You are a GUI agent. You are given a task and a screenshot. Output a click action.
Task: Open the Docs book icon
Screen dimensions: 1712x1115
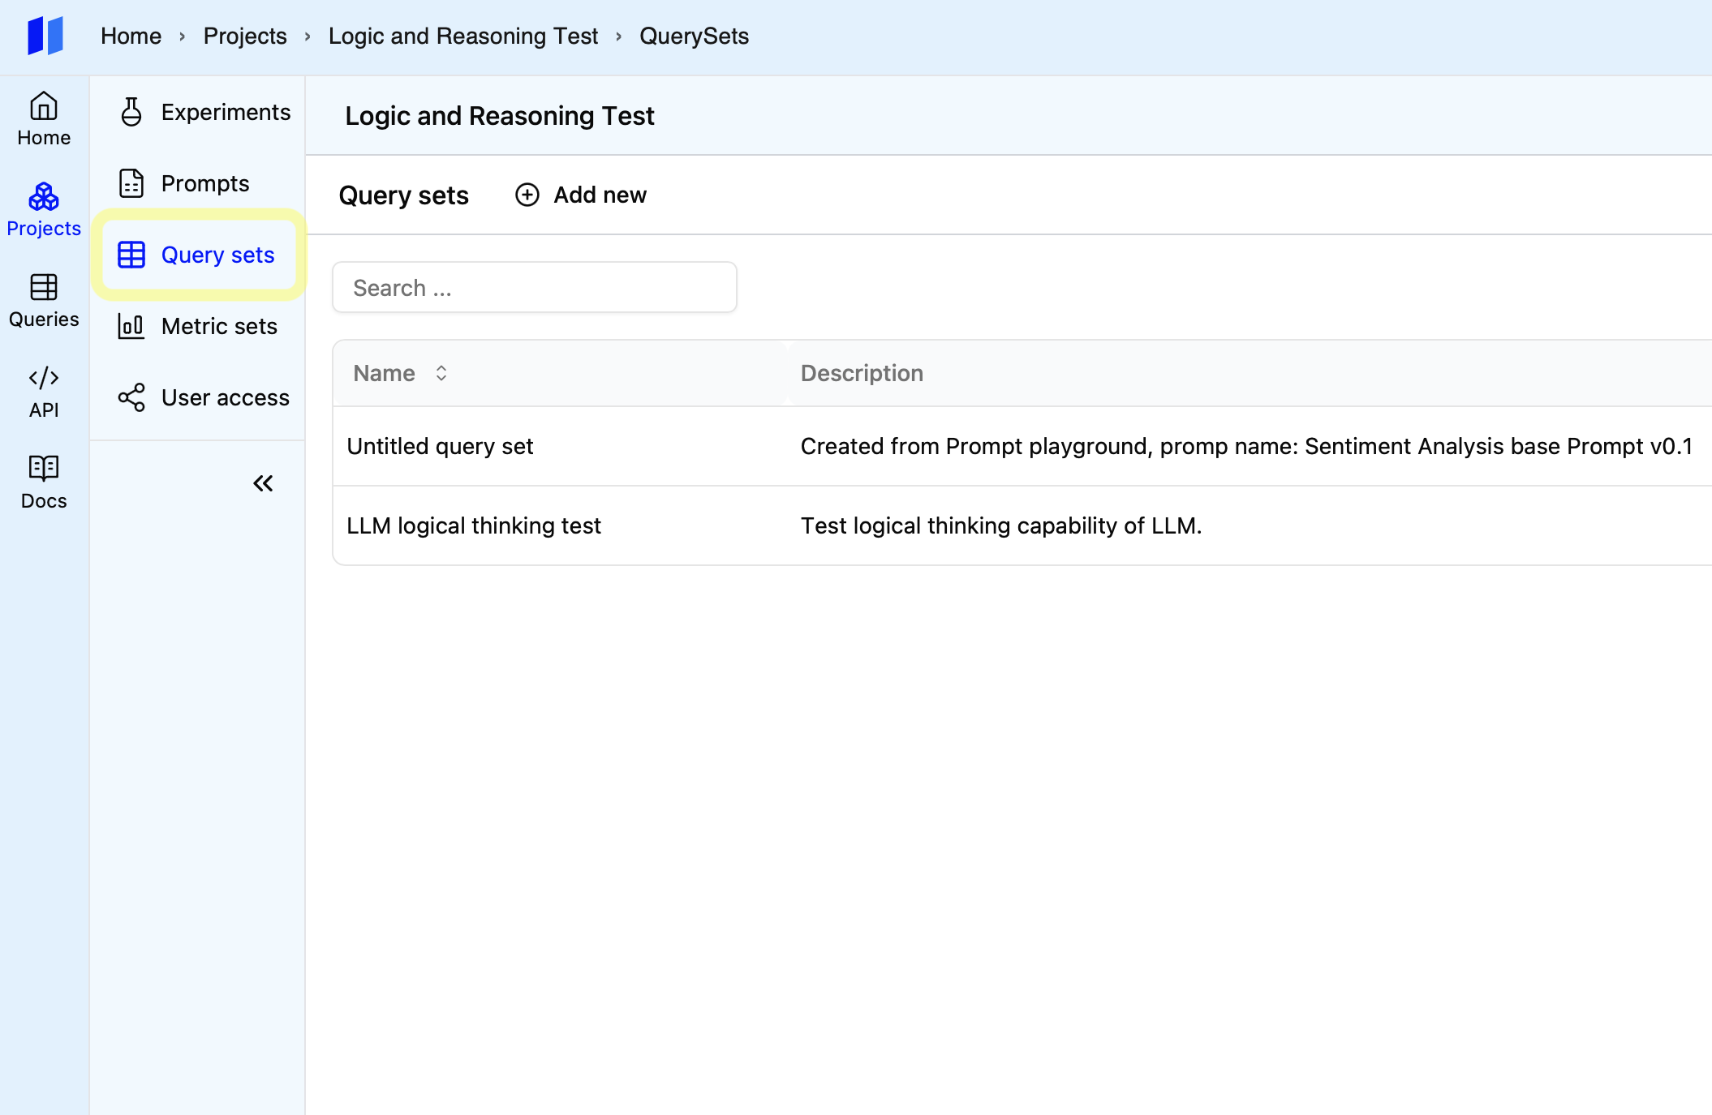44,469
